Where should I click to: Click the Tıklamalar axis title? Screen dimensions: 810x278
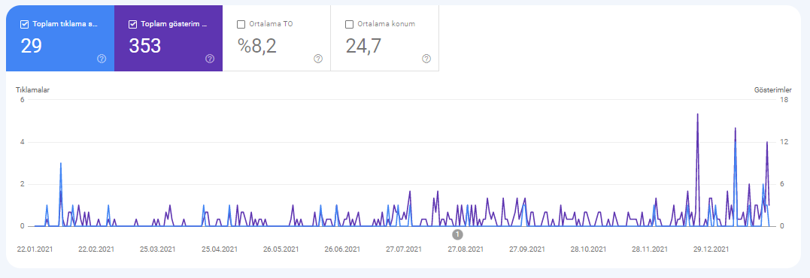click(x=32, y=89)
